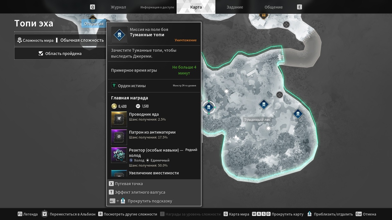Click the middle blue mission marker on map

pyautogui.click(x=264, y=104)
